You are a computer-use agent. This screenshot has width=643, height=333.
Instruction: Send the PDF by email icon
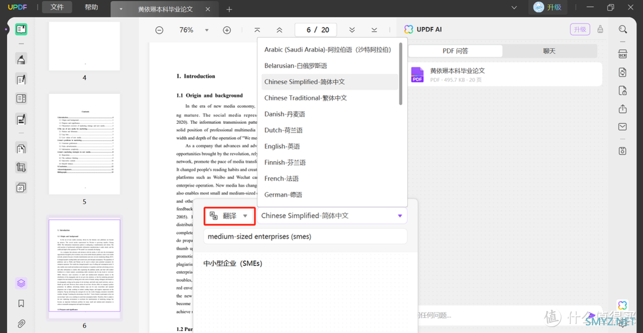click(x=623, y=127)
